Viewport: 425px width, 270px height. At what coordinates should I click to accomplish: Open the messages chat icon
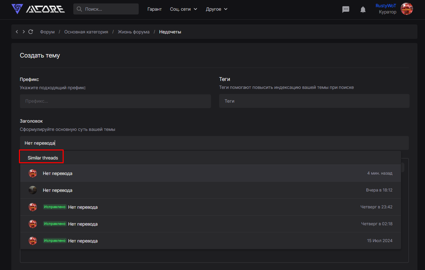click(x=346, y=10)
